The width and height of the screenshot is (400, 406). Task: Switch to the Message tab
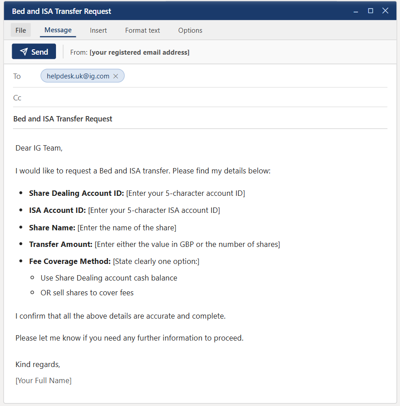coord(58,30)
